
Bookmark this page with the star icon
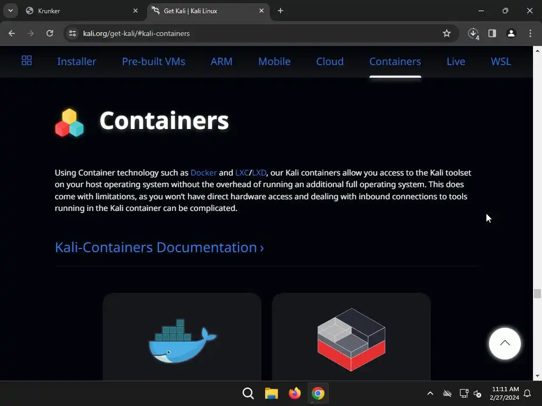click(447, 33)
